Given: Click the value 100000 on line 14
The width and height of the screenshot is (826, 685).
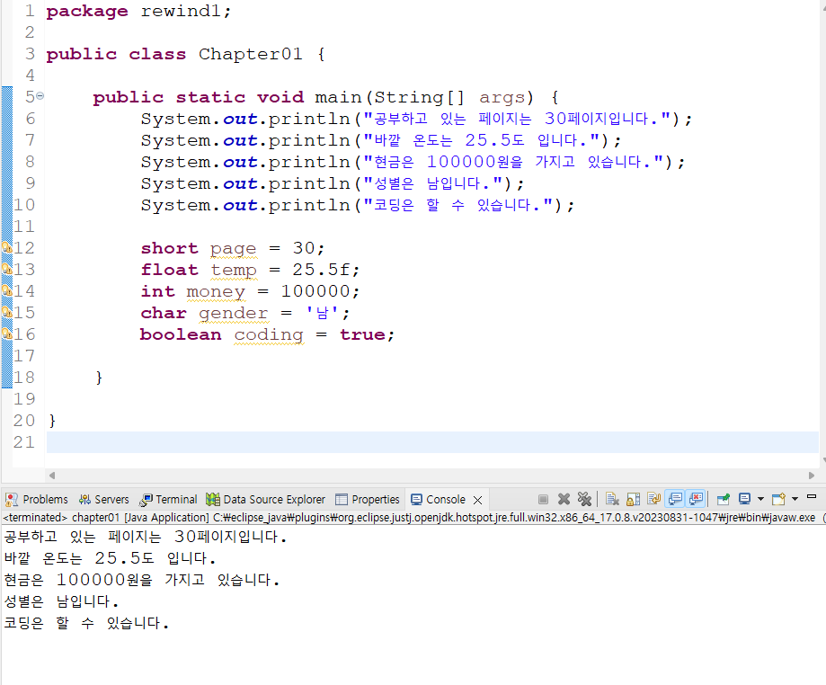Looking at the screenshot, I should (315, 292).
